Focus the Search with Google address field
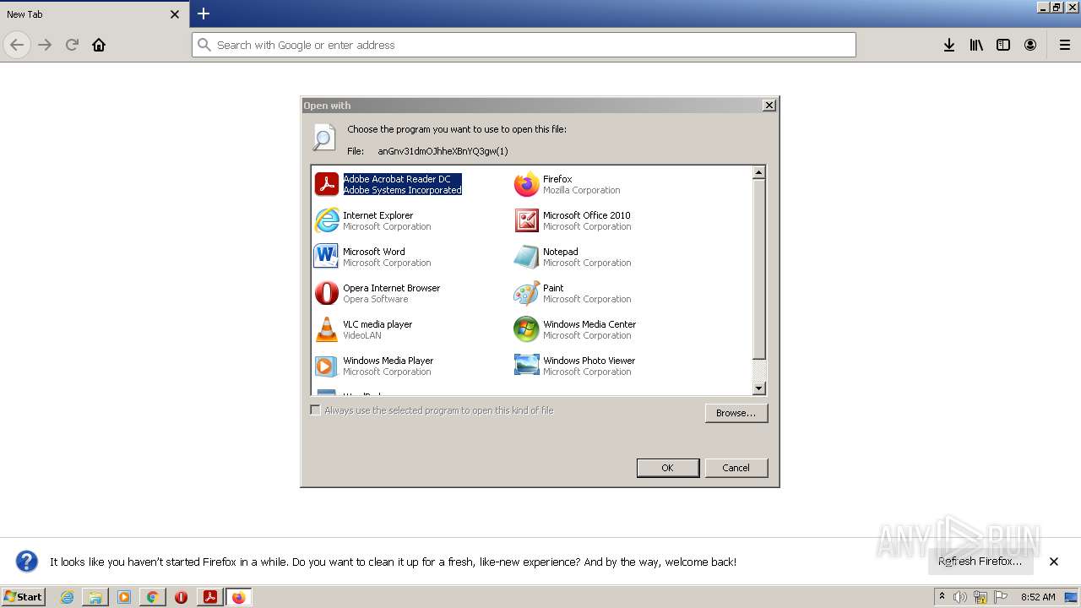Screen dimensions: 1081x608 click(x=524, y=45)
